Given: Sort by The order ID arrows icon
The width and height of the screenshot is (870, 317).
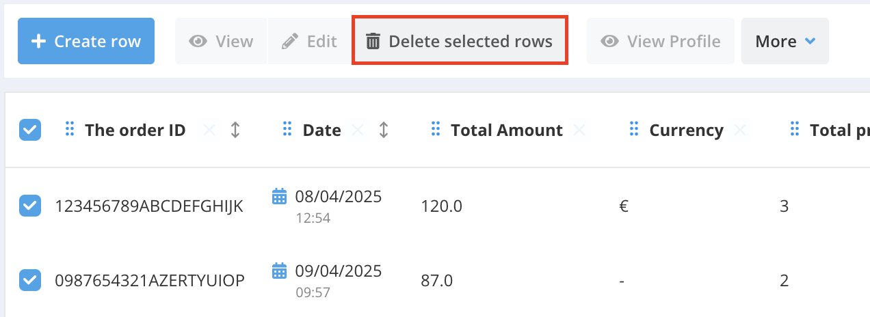Looking at the screenshot, I should 235,130.
